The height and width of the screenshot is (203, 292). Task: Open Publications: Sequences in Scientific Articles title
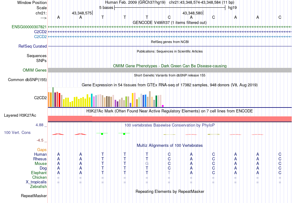170,51
